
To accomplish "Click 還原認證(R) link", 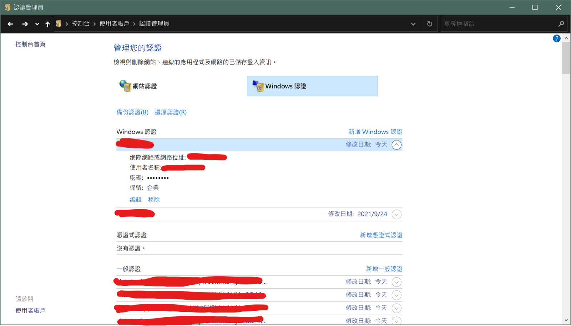I will [x=171, y=112].
